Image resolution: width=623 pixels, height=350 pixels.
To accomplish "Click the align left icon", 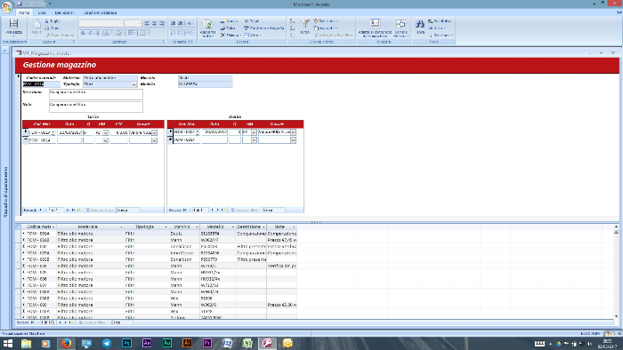I will [148, 23].
